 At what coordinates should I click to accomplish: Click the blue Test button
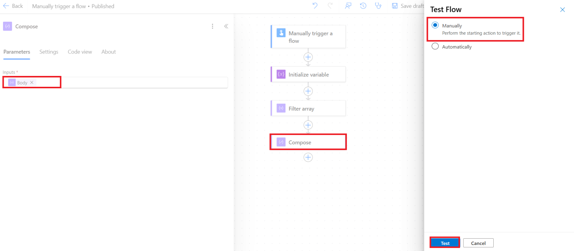click(x=445, y=243)
